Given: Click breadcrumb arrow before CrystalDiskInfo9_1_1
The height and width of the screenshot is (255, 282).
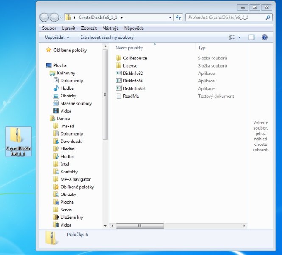Looking at the screenshot, I should point(75,17).
